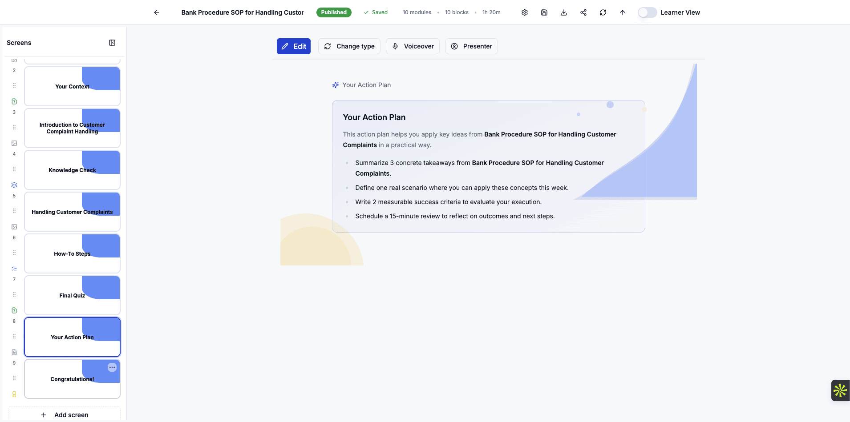
Task: Click the Add screen button
Action: 65,414
